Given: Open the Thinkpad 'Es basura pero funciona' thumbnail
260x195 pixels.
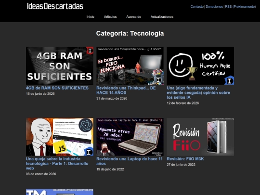Looking at the screenshot, I should pyautogui.click(x=130, y=66).
